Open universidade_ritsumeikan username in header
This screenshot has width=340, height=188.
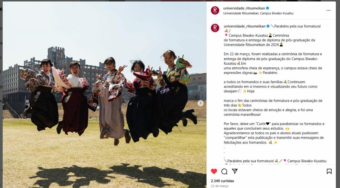pyautogui.click(x=244, y=8)
